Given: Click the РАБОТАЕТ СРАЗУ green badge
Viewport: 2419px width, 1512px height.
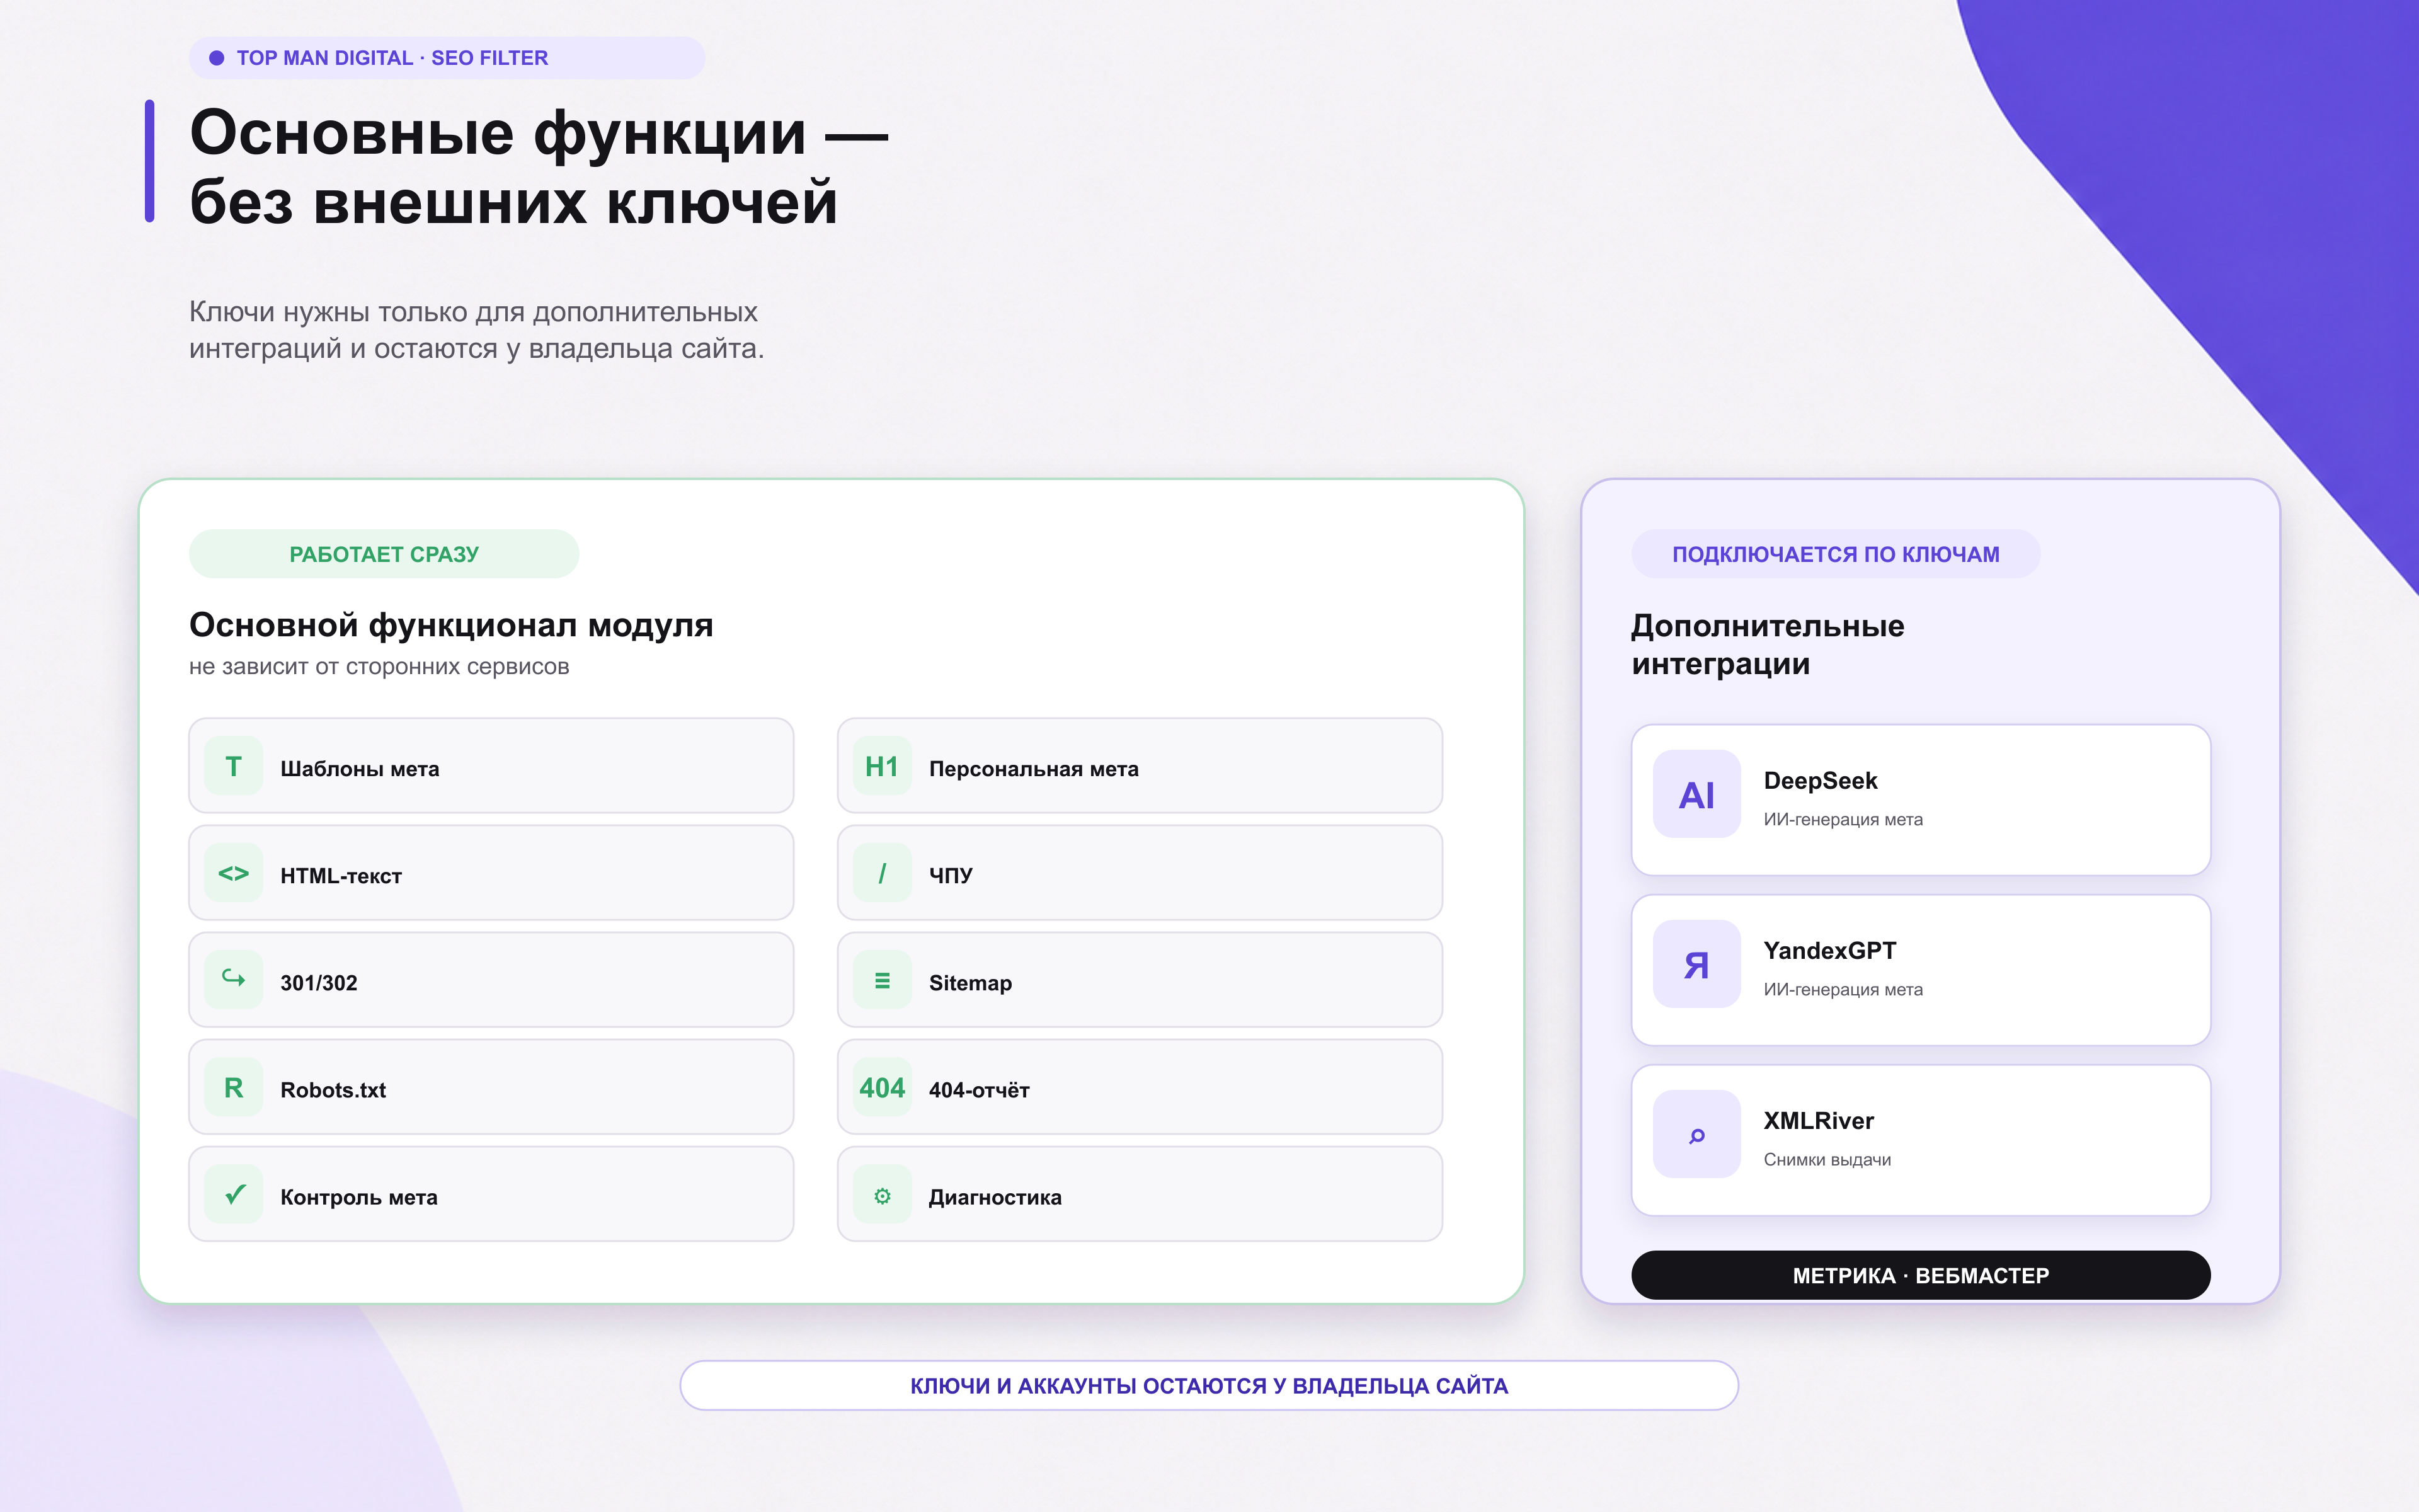Looking at the screenshot, I should click(x=384, y=554).
